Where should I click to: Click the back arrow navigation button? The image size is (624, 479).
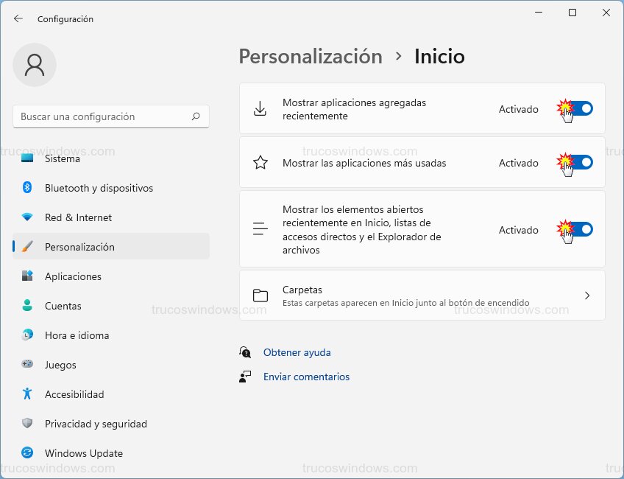(x=18, y=19)
